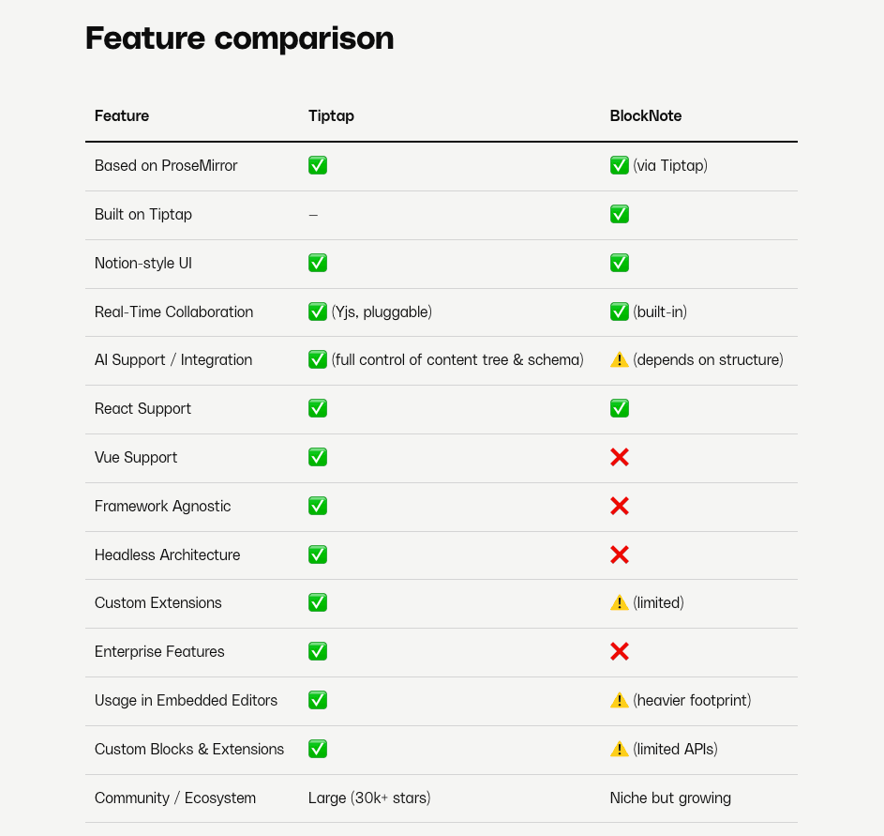This screenshot has width=884, height=836.
Task: Click red X in Framework Agnostic row
Action: click(619, 506)
